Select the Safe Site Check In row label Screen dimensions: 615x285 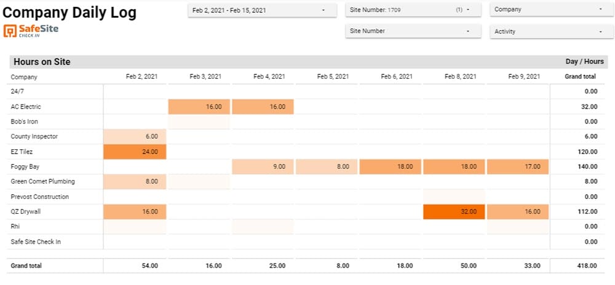pyautogui.click(x=36, y=242)
